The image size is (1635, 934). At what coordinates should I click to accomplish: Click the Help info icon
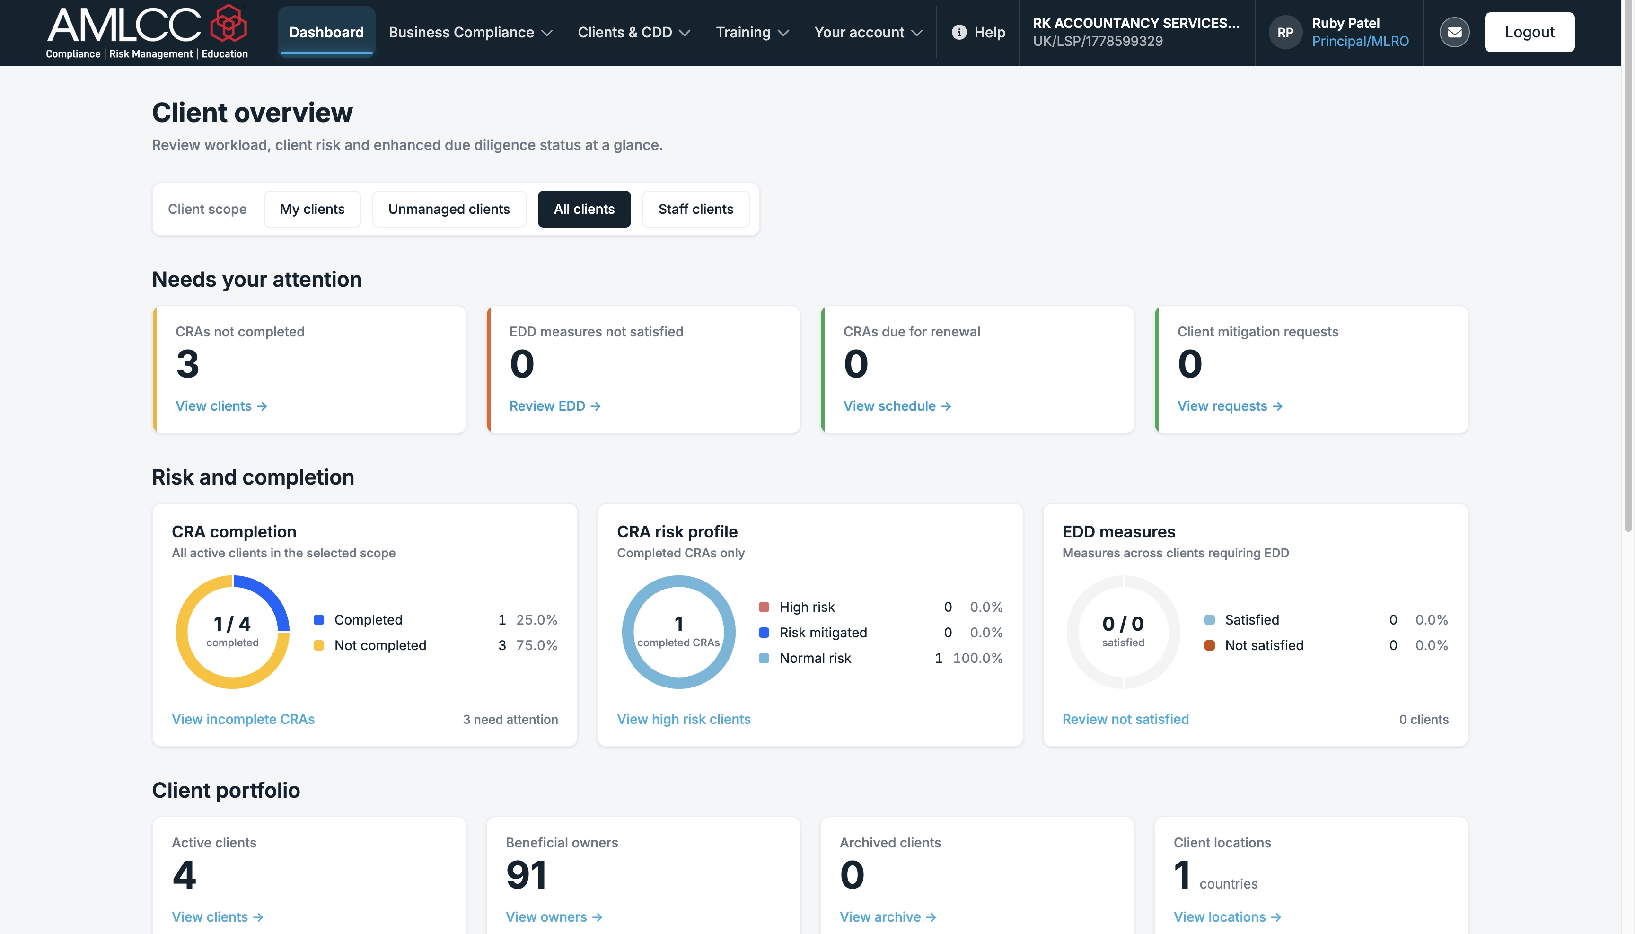tap(959, 32)
